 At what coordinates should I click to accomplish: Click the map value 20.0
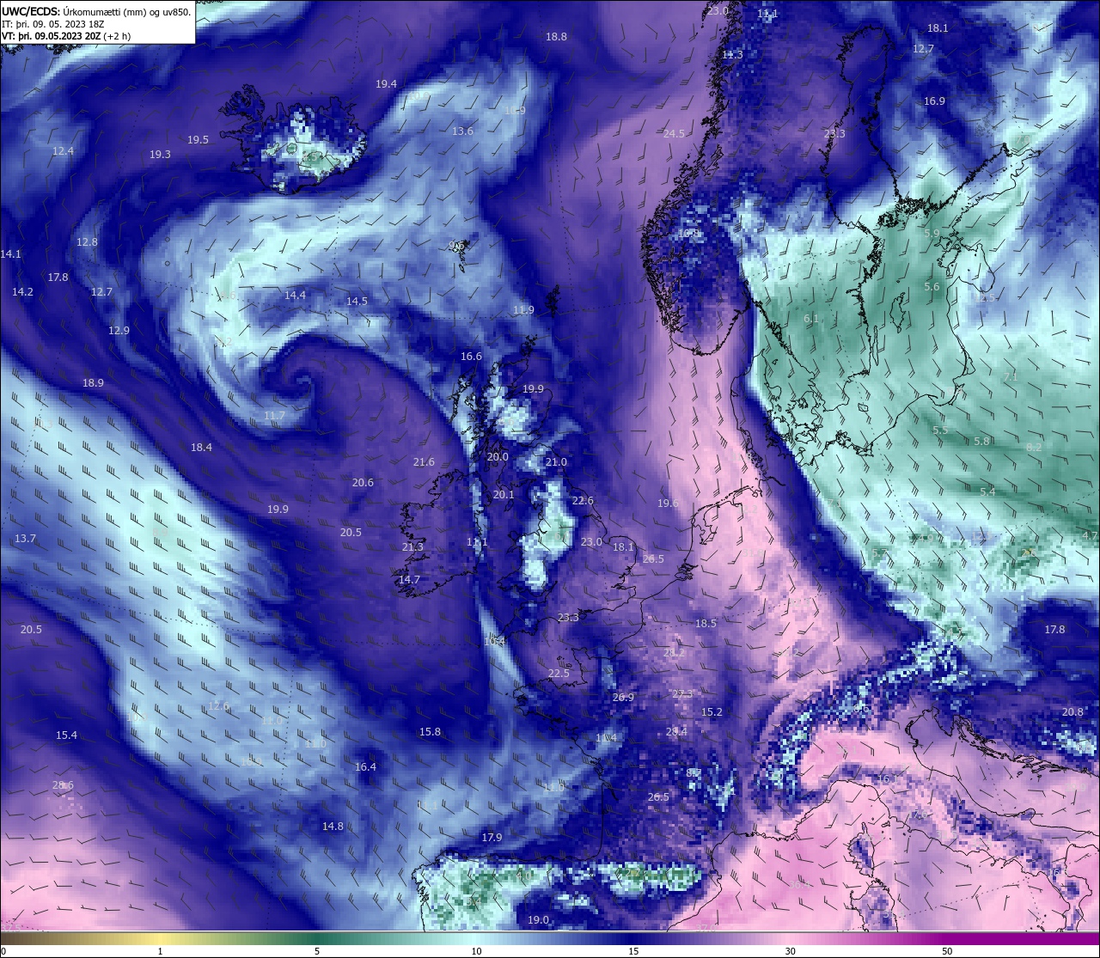click(x=498, y=457)
